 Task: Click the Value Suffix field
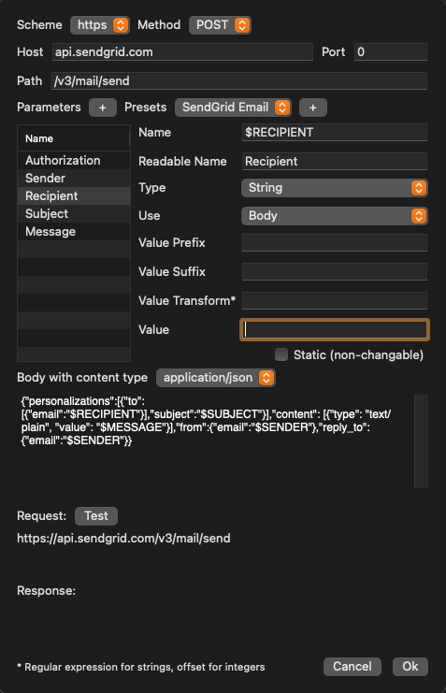[x=335, y=272]
